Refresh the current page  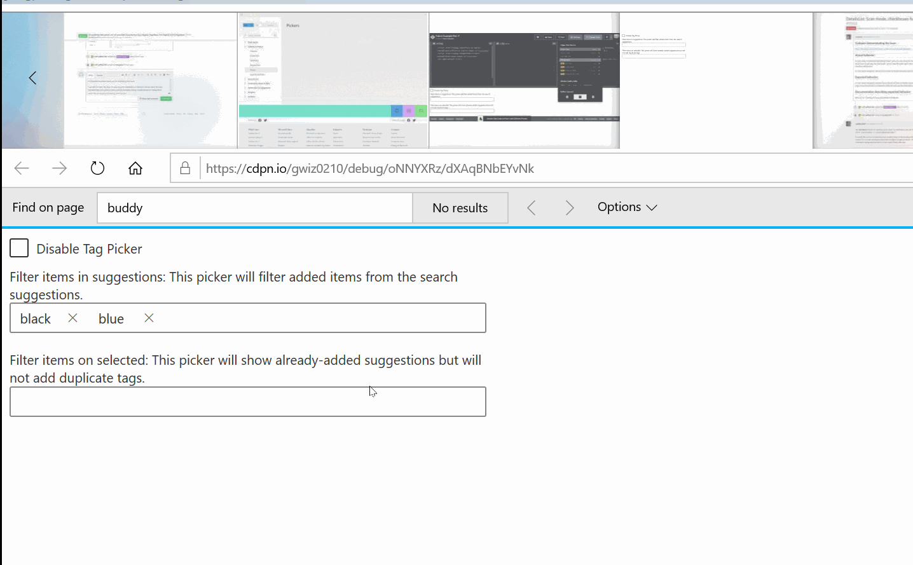point(97,168)
